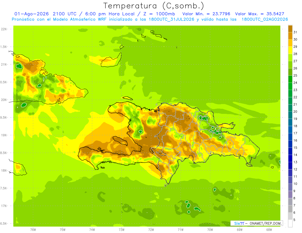The height and width of the screenshot is (233, 302).
Task: Click the title 'Temperatura (C,somb.)'
Action: (x=154, y=6)
